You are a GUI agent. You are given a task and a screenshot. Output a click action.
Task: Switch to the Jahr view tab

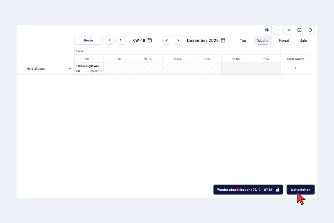[x=303, y=40]
